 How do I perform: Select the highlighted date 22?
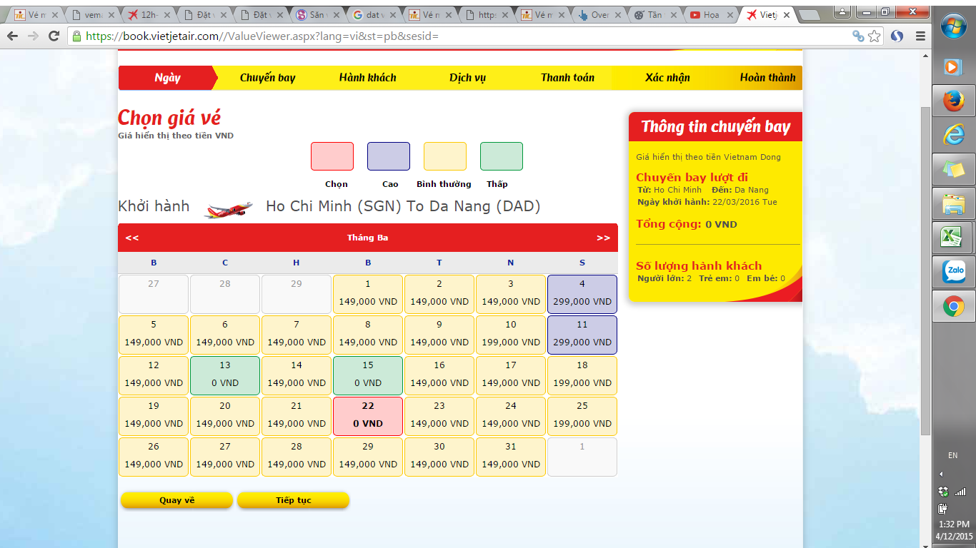(368, 416)
